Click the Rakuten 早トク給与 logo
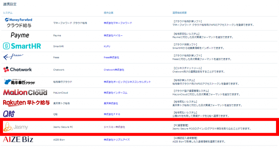This screenshot has width=279, height=149. pyautogui.click(x=26, y=103)
